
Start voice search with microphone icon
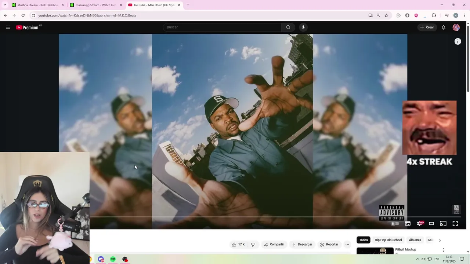click(303, 27)
